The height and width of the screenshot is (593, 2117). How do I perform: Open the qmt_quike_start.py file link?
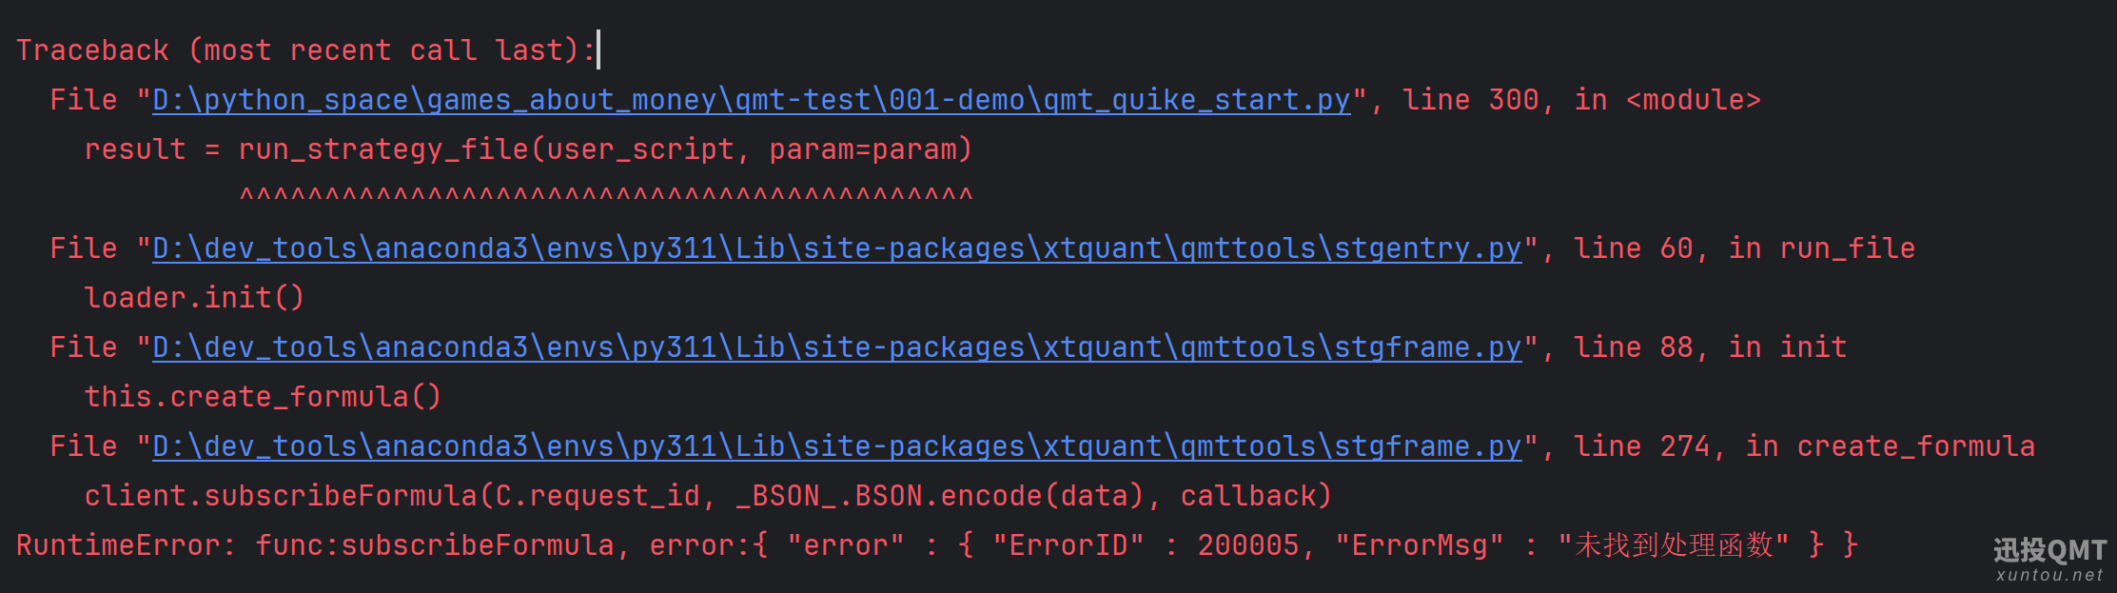751,100
